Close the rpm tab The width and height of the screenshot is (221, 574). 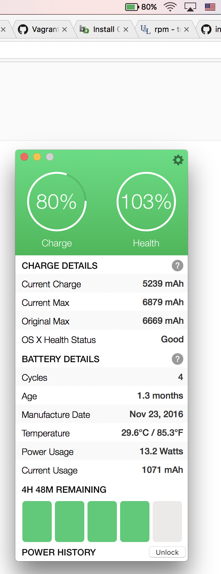click(x=187, y=29)
